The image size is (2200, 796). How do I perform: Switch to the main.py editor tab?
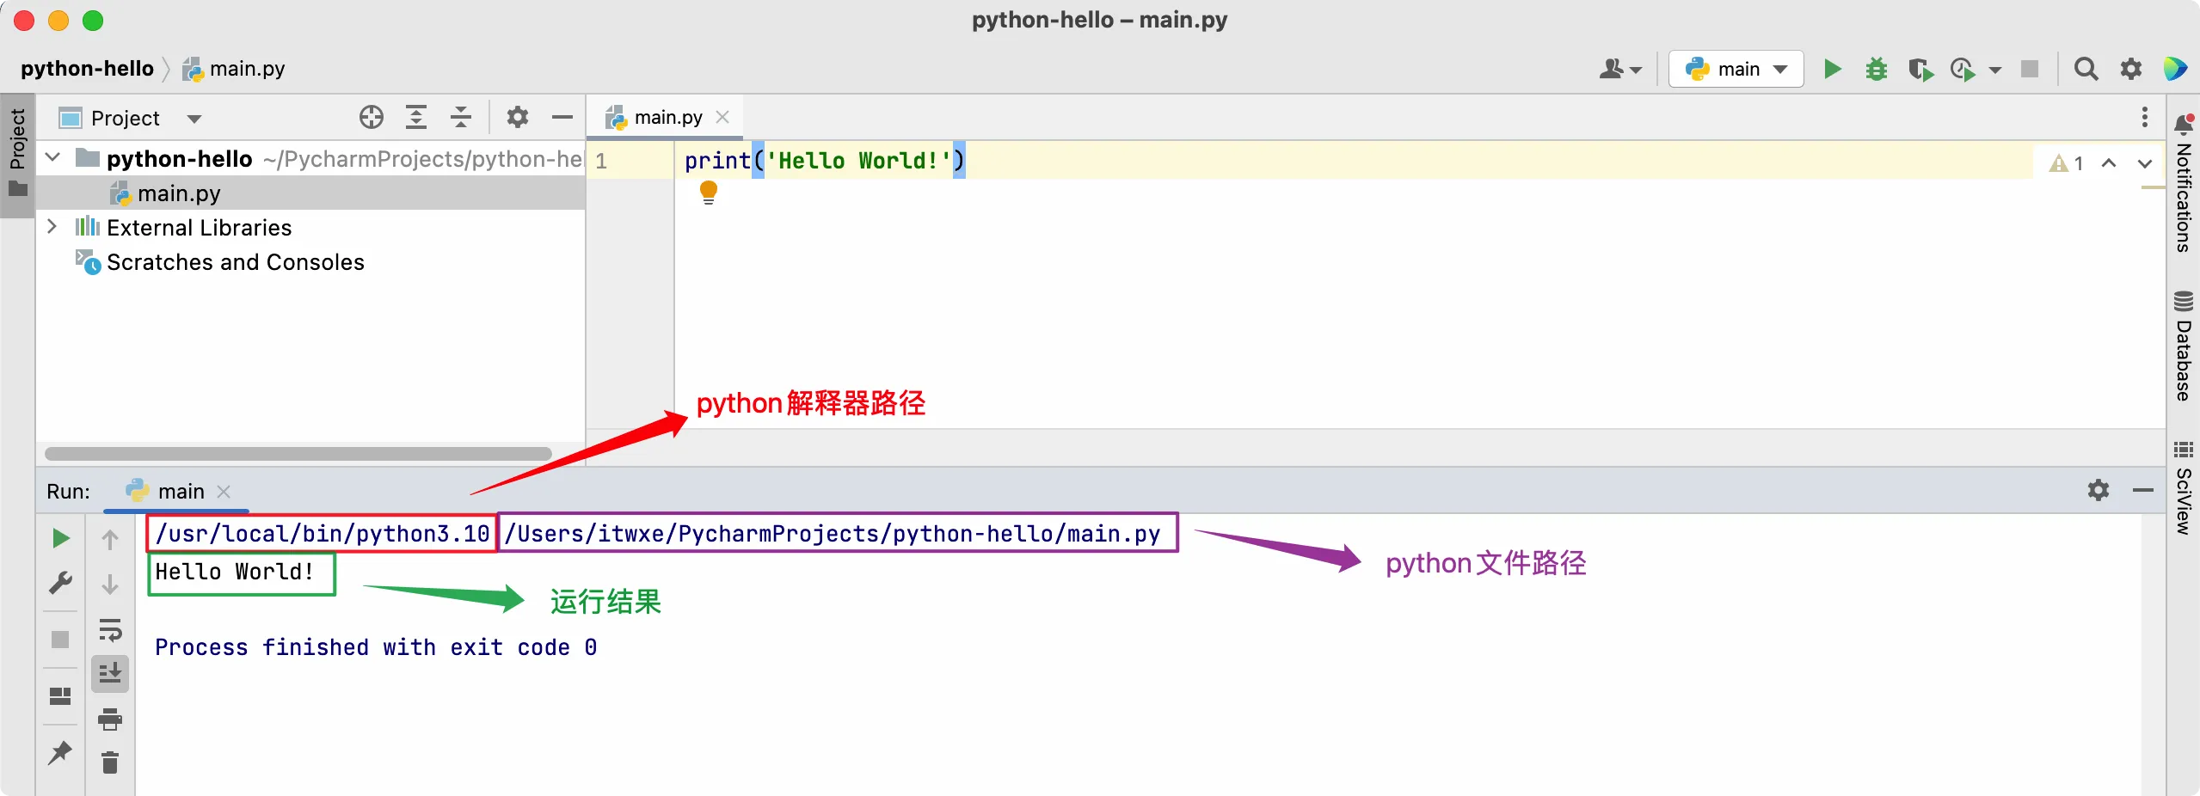coord(667,118)
